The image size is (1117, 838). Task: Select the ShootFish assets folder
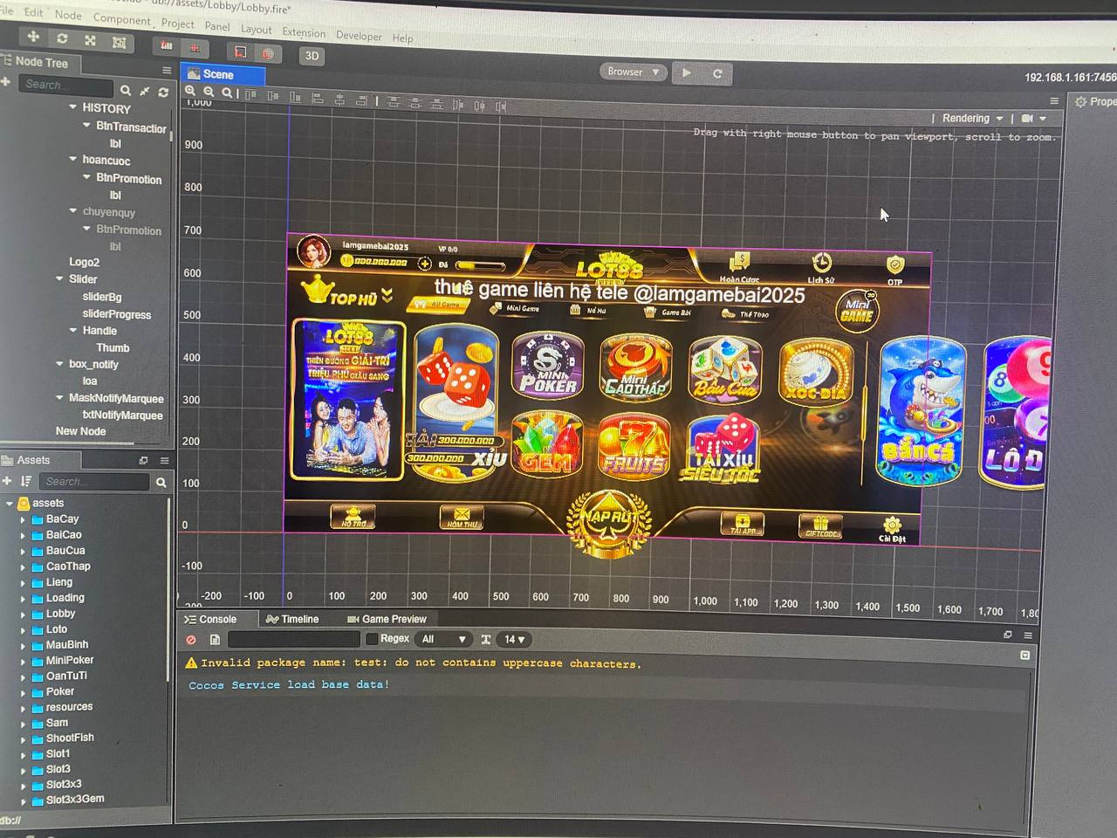[x=70, y=738]
